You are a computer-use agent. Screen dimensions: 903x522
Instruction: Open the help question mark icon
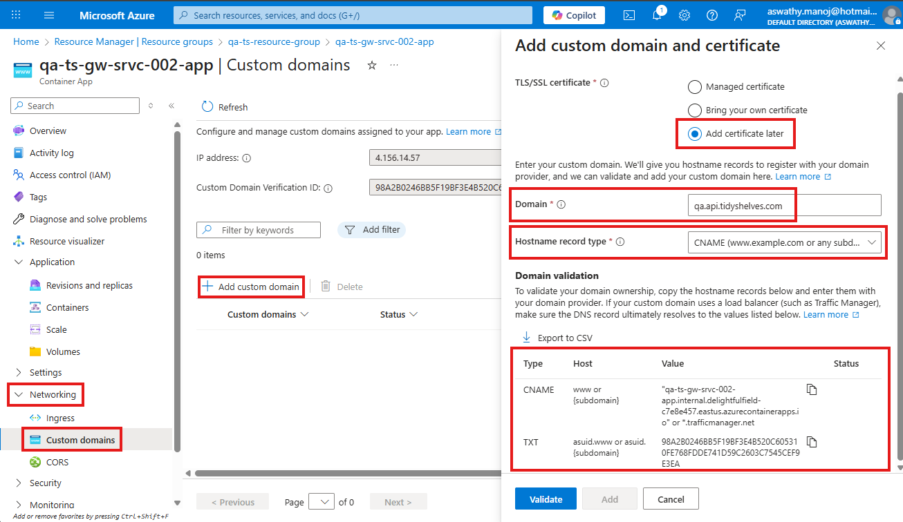[712, 14]
